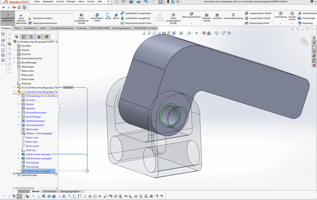Open the Einfügen menu
This screenshot has width=317, height=200.
click(71, 2)
